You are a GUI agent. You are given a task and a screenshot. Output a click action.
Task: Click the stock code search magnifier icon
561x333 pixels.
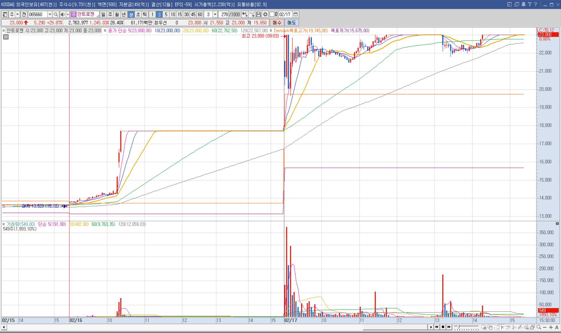(56, 14)
